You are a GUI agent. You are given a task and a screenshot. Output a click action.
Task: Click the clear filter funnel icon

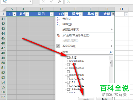[58, 35]
